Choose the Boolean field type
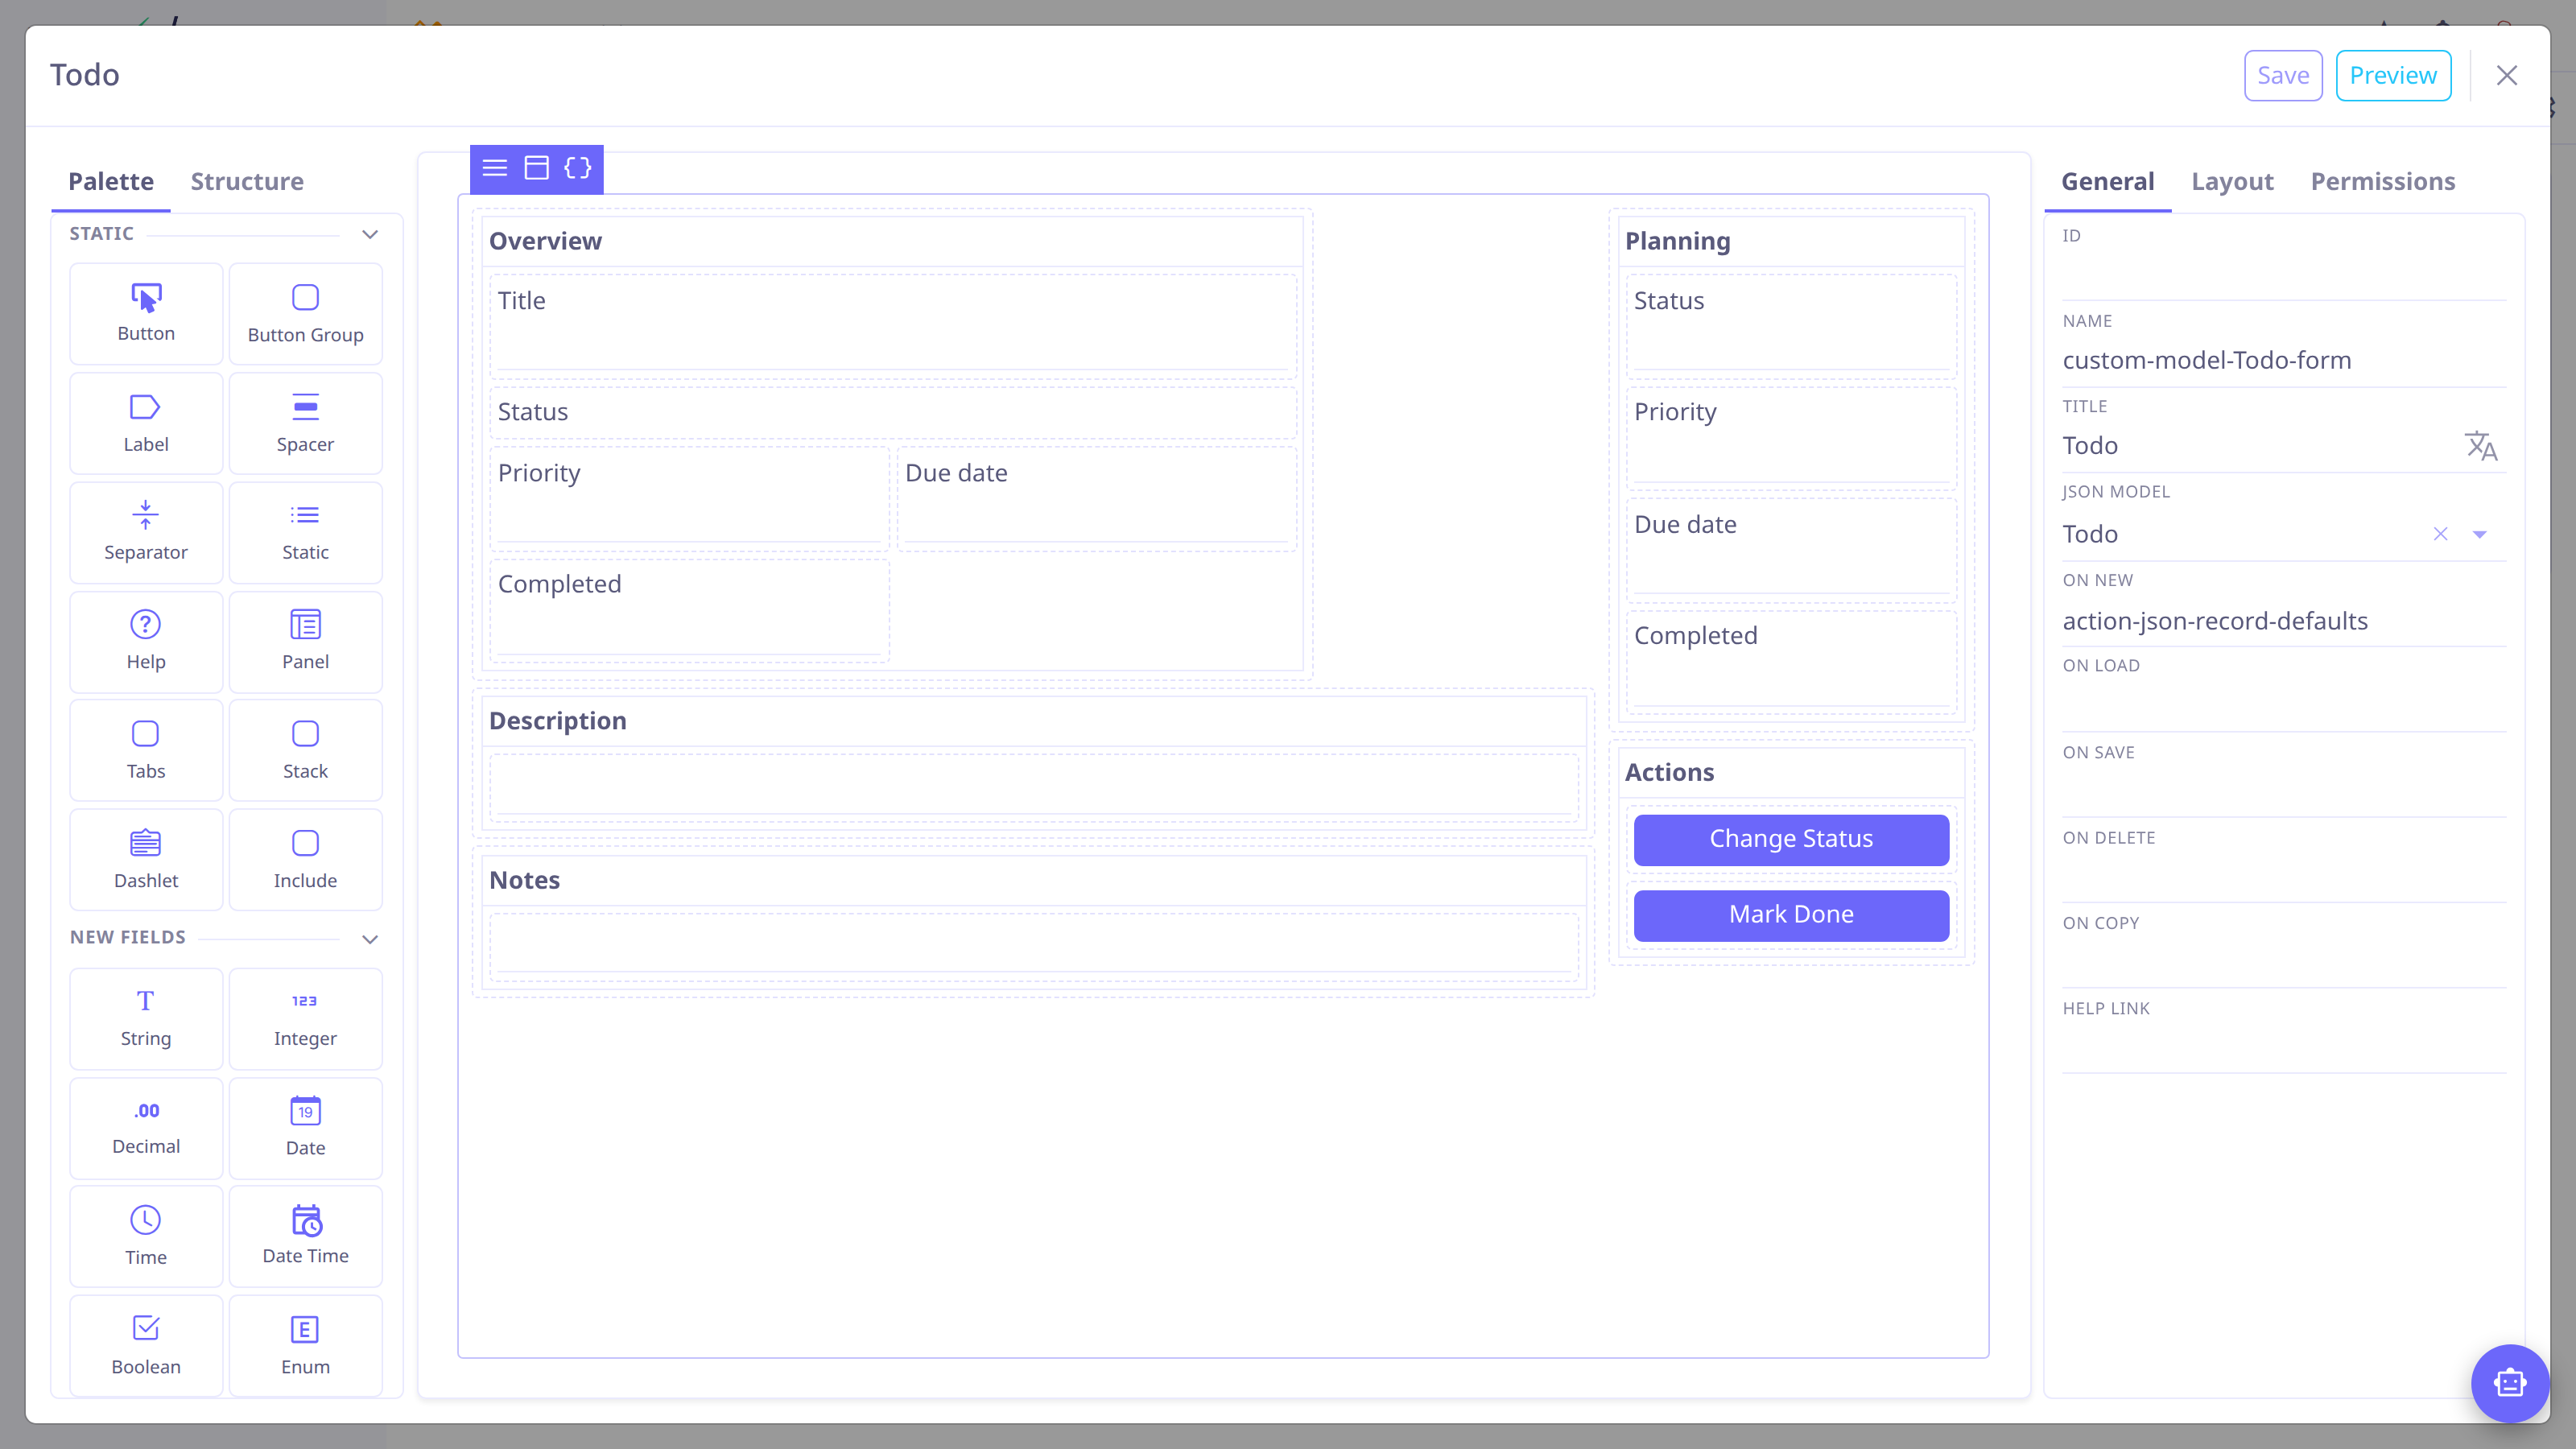This screenshot has height=1449, width=2576. click(x=146, y=1345)
